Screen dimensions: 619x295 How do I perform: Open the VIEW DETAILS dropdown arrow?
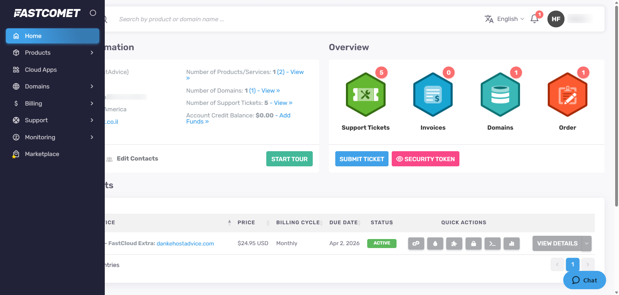coord(587,244)
